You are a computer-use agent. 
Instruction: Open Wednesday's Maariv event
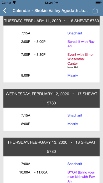73,124
